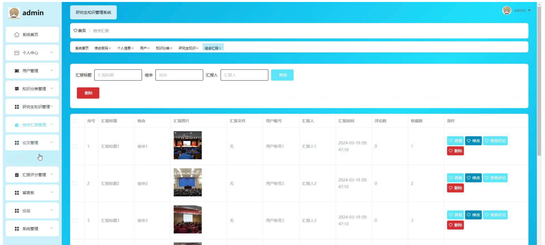The image size is (545, 245).
Task: Click 查看 for 汇报标题1 row
Action: [455, 141]
